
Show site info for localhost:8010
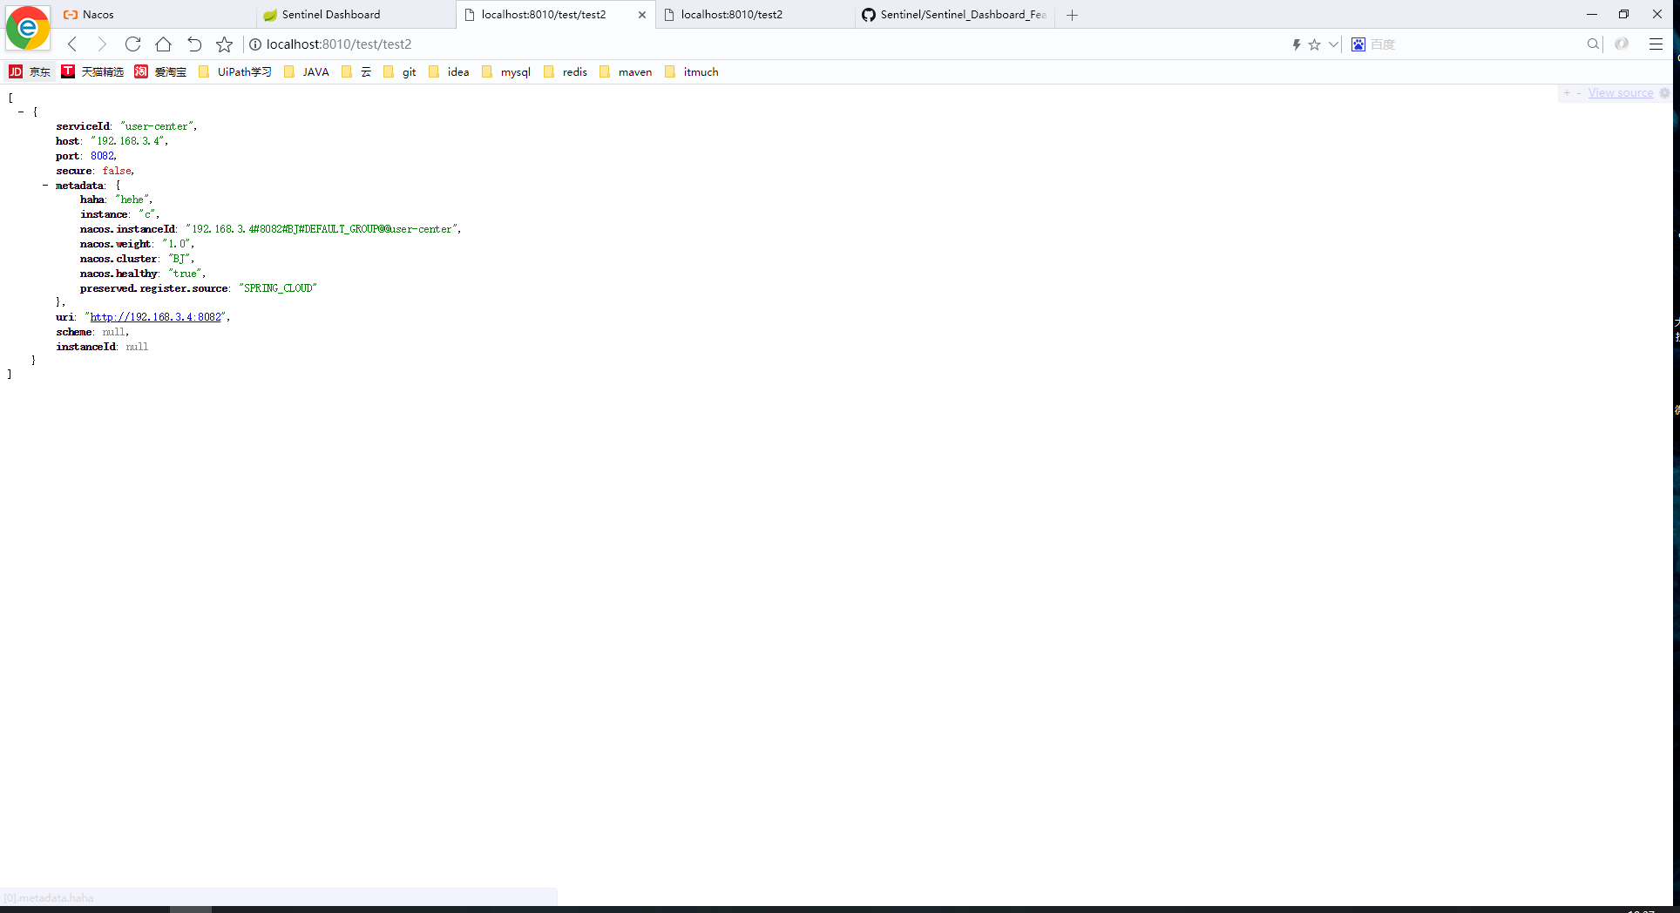pyautogui.click(x=255, y=44)
